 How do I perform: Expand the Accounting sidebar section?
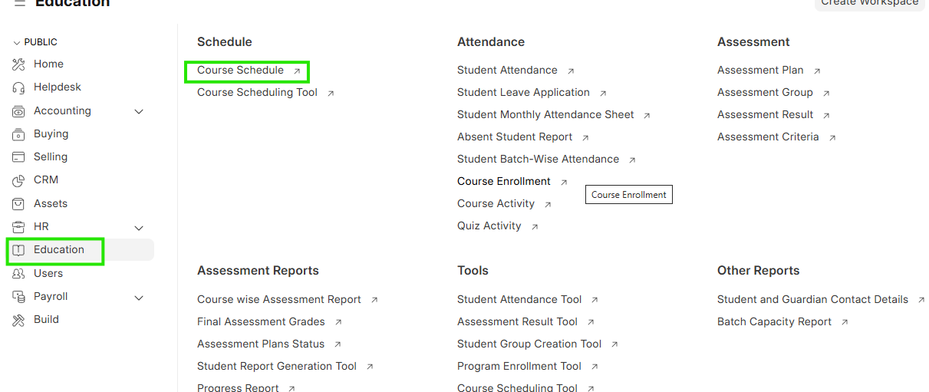point(139,111)
